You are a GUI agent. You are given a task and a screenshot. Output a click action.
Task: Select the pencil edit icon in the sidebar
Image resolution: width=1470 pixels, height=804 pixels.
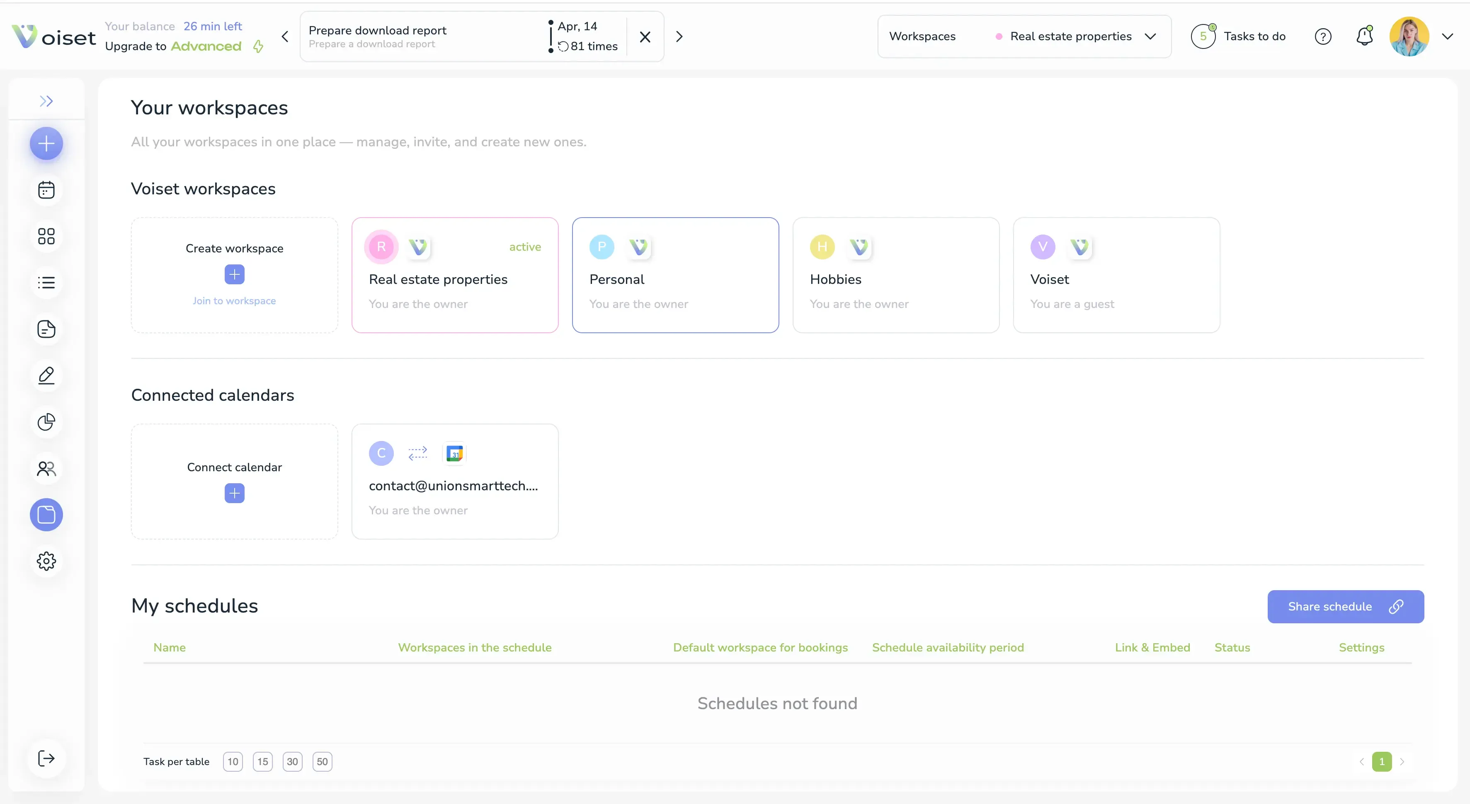(x=46, y=375)
